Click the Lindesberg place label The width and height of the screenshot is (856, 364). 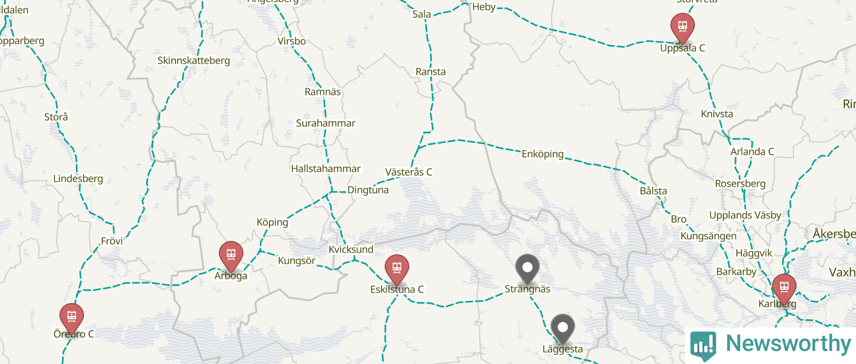click(x=78, y=179)
